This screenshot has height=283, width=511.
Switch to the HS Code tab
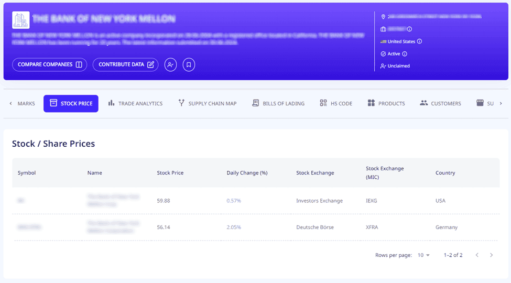point(336,103)
